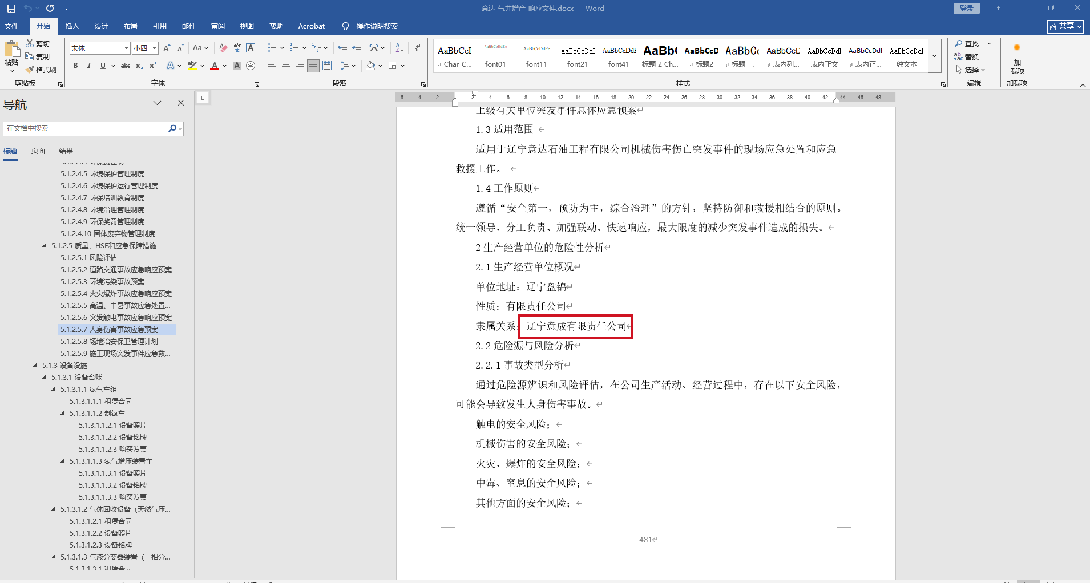The image size is (1090, 583).
Task: Expand the styles gallery with More arrow
Action: [935, 56]
